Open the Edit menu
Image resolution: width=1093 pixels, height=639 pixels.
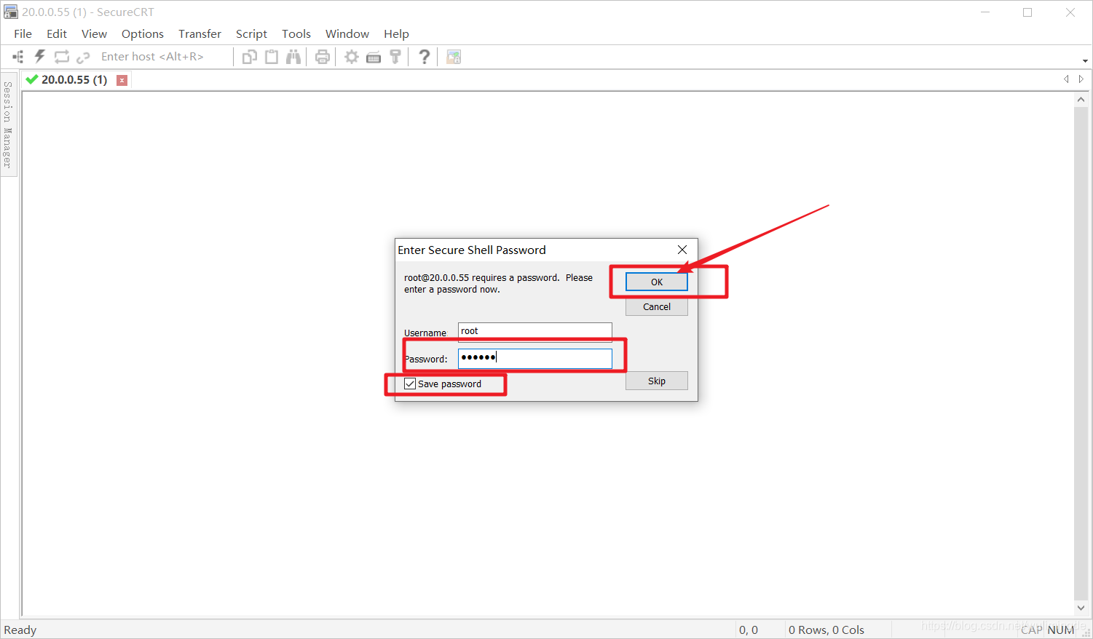click(x=57, y=33)
